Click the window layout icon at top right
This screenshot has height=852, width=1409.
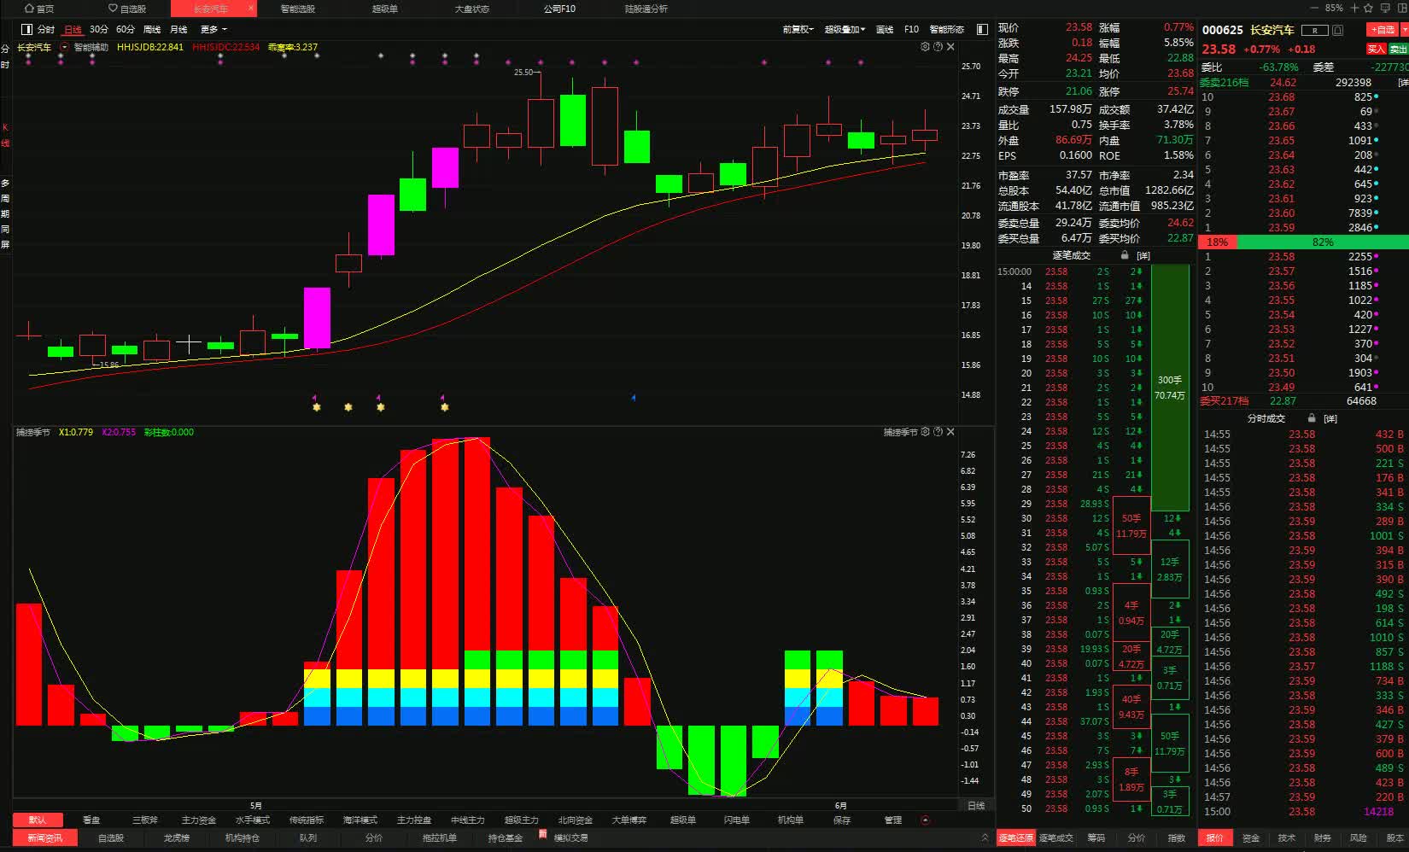[1401, 8]
